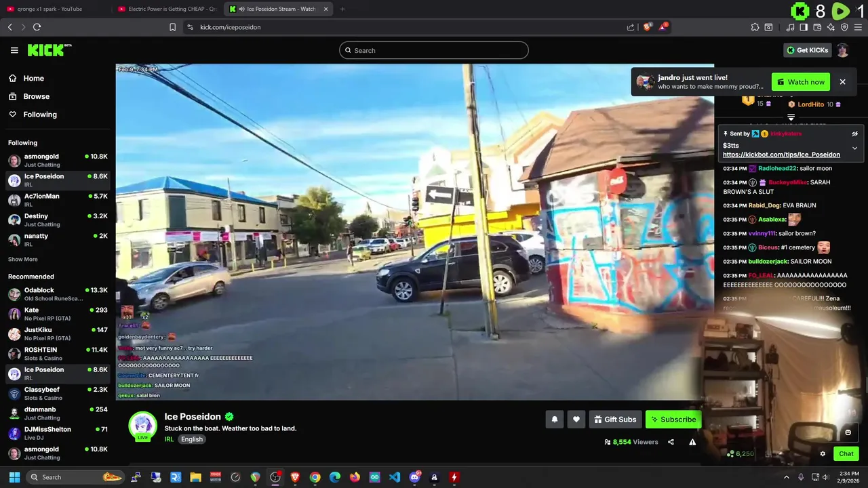Open Ac7ionMan channel in Following list
Screen dimensions: 868x488
[58, 200]
